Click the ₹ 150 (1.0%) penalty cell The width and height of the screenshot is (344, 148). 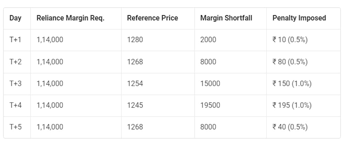click(x=292, y=84)
